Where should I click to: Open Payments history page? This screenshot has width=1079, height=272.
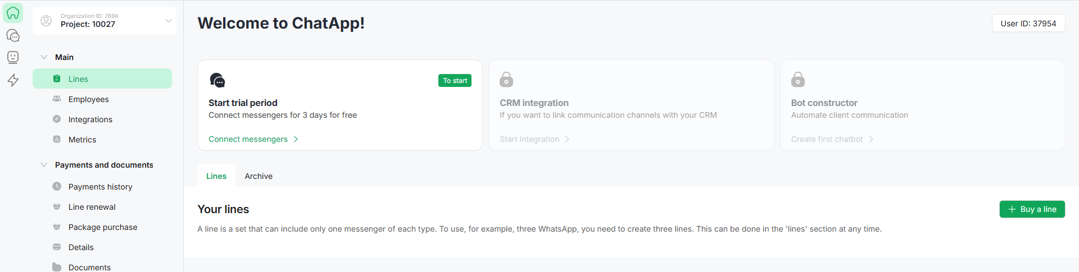pos(101,187)
